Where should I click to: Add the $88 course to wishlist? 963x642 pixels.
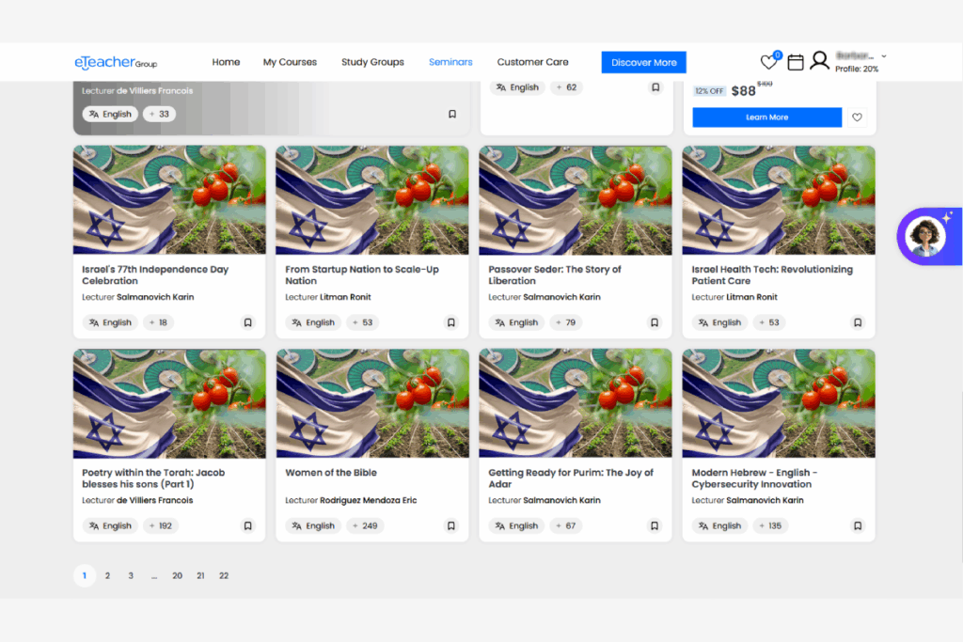(x=857, y=117)
